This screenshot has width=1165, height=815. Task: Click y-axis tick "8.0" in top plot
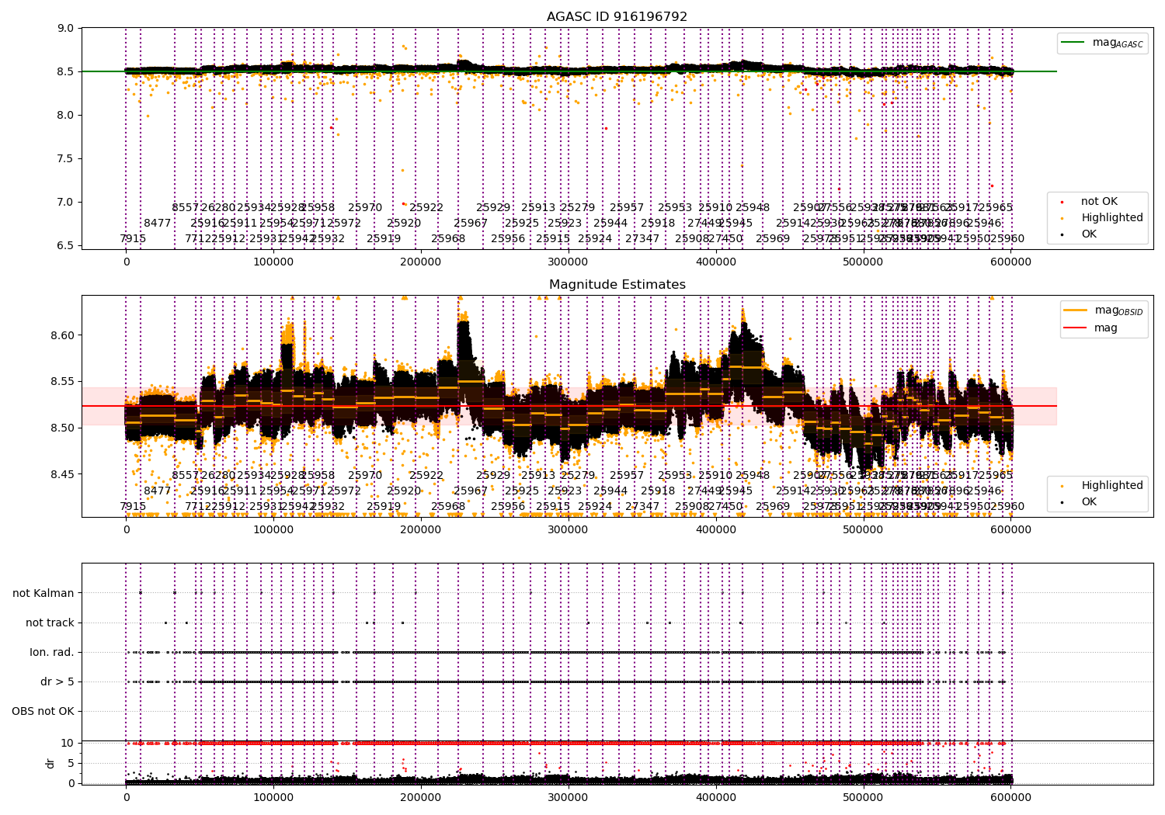pyautogui.click(x=66, y=116)
